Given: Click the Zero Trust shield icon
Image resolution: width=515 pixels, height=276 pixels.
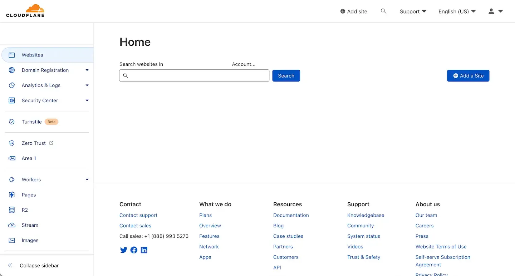Looking at the screenshot, I should tap(12, 143).
